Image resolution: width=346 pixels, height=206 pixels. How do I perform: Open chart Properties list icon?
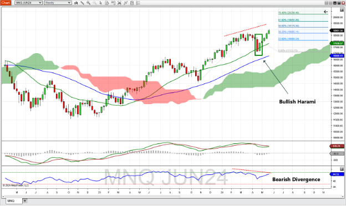point(138,3)
